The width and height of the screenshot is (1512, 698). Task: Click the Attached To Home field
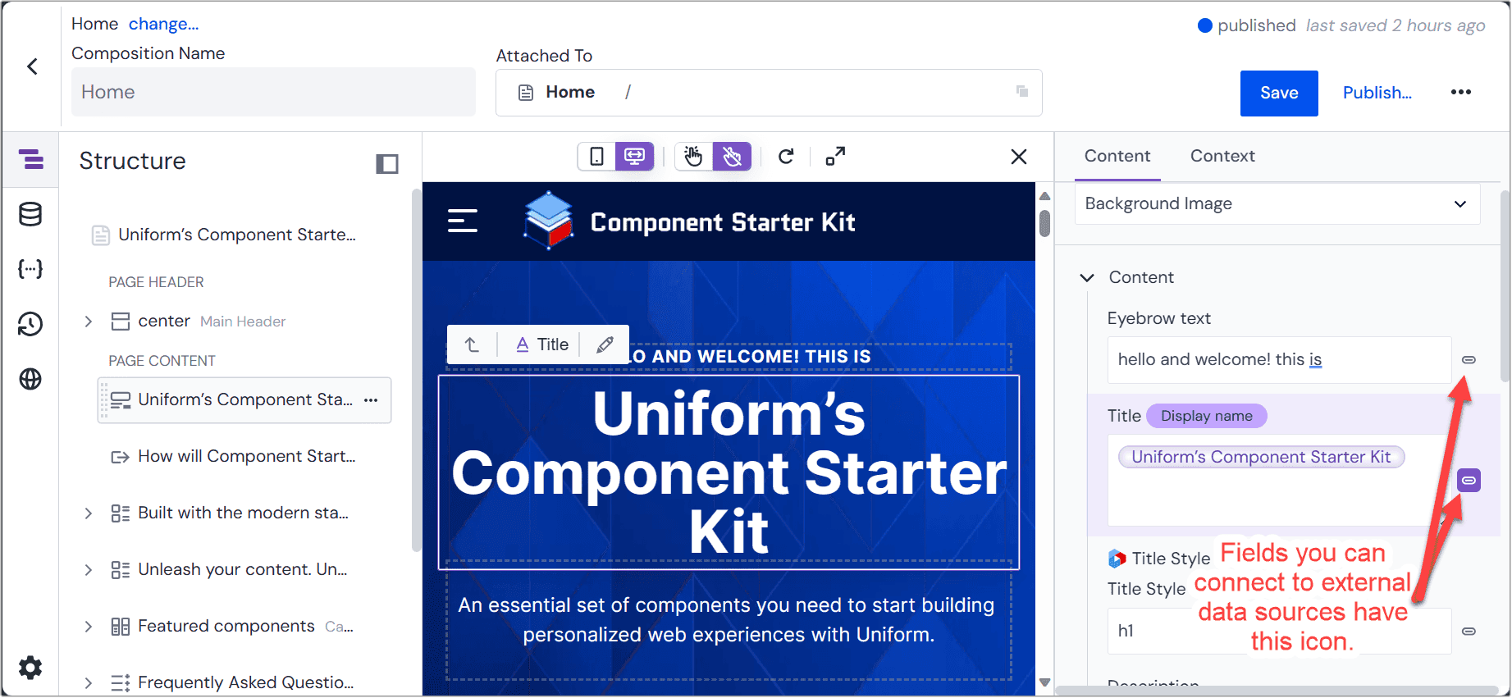coord(769,92)
